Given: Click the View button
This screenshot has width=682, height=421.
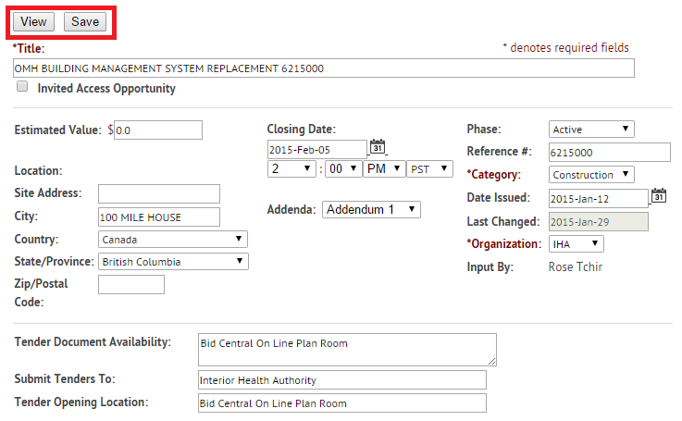Looking at the screenshot, I should coord(33,21).
